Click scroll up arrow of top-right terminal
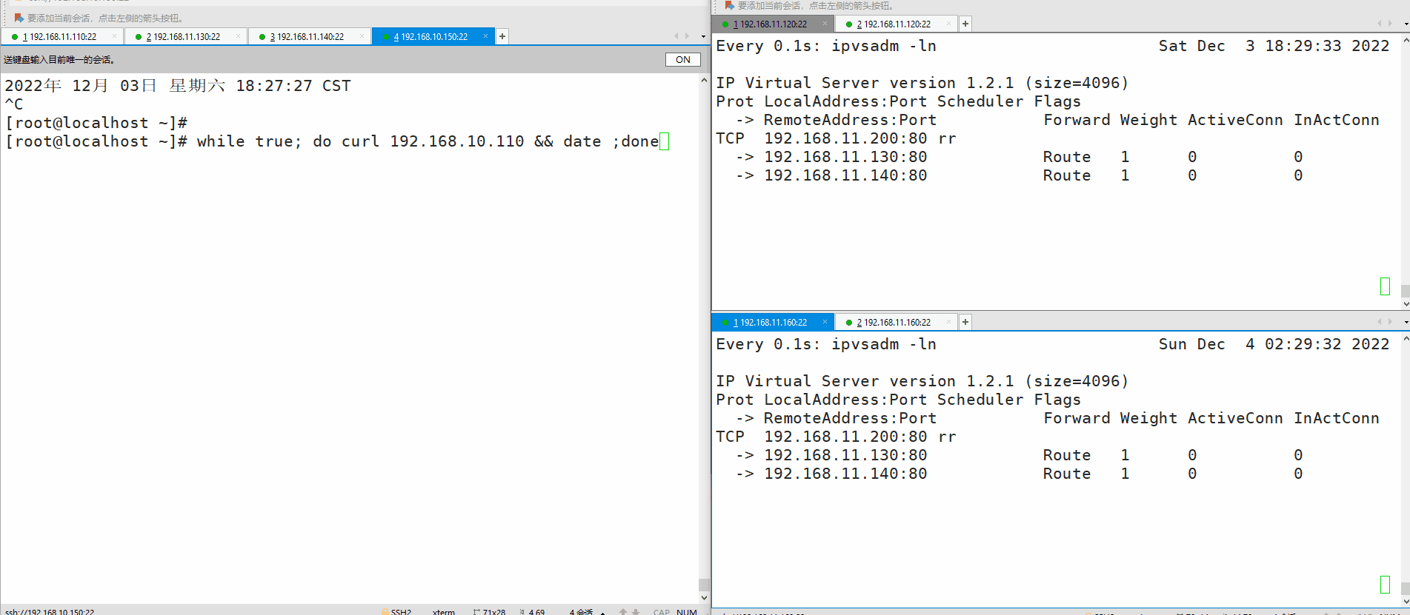 point(1406,40)
